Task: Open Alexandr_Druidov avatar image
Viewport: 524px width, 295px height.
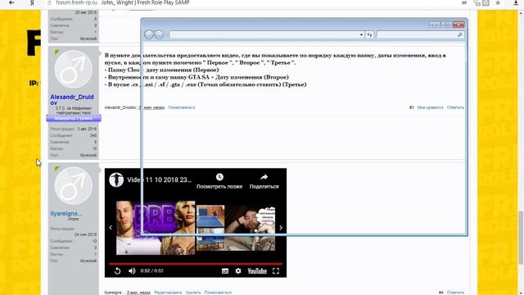Action: click(x=74, y=69)
